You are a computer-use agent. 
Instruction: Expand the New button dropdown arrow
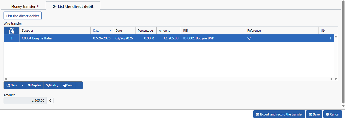pyautogui.click(x=22, y=85)
